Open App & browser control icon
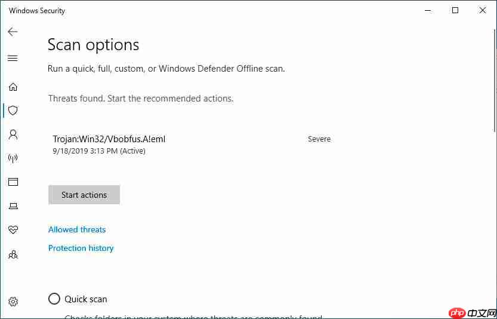The width and height of the screenshot is (497, 319). coord(13,182)
